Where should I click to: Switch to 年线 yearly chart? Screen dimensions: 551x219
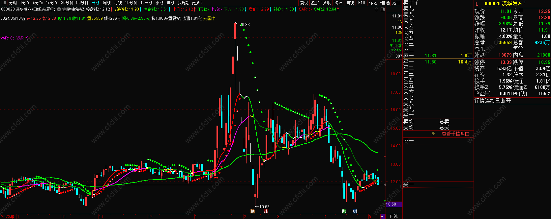(171, 3)
